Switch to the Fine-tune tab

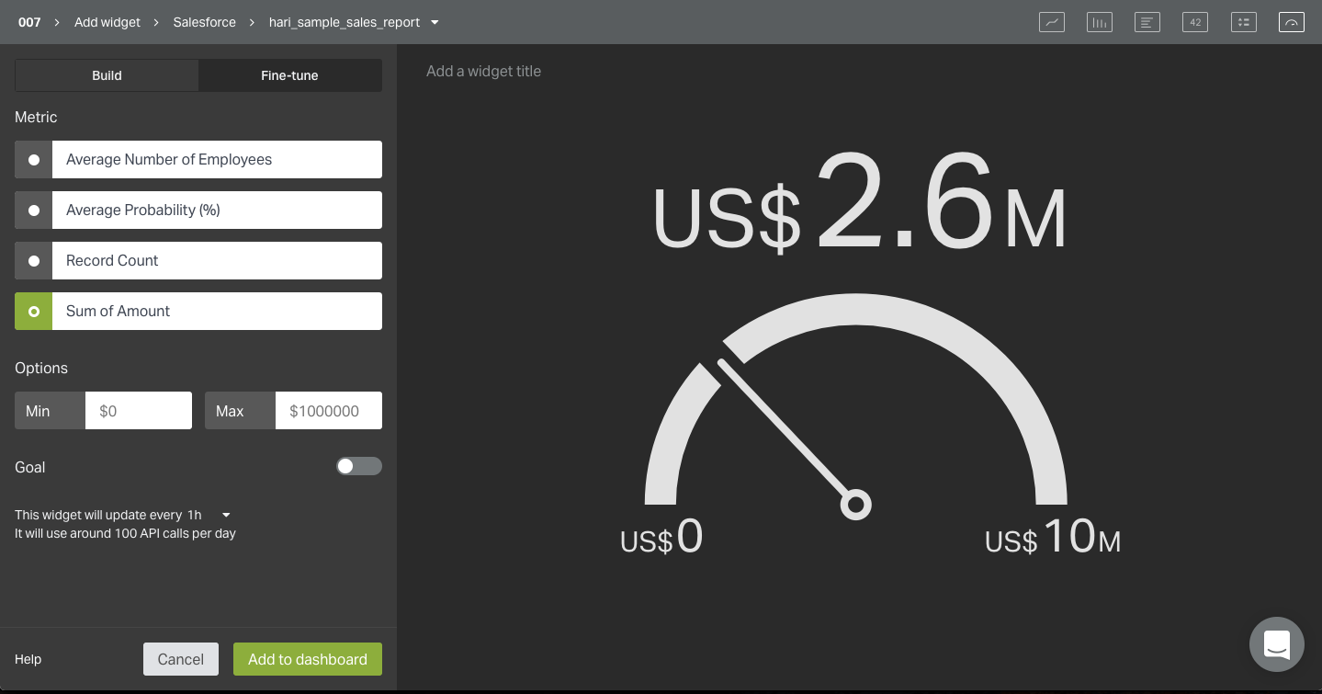click(x=289, y=75)
